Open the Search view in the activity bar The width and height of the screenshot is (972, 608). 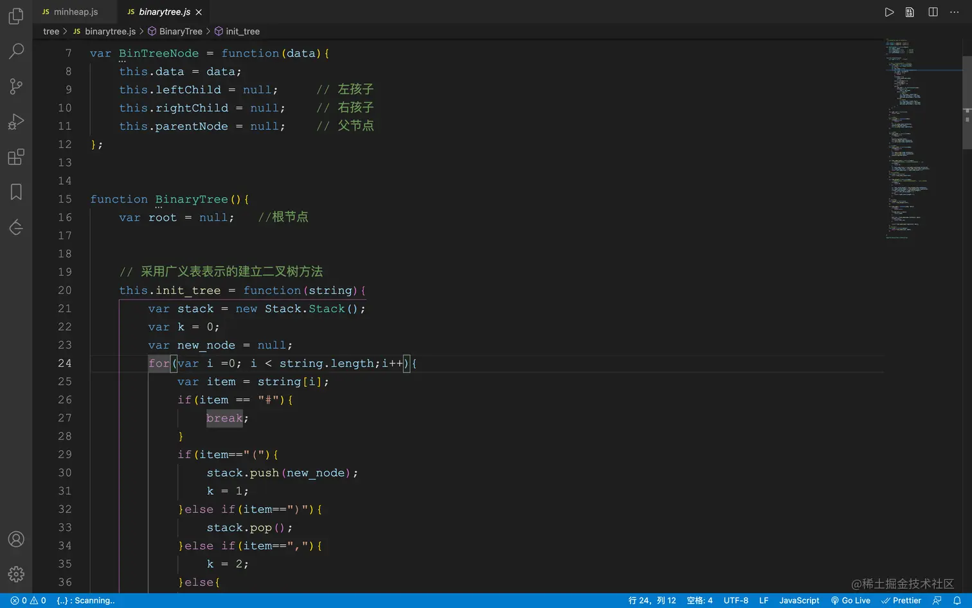[x=16, y=51]
